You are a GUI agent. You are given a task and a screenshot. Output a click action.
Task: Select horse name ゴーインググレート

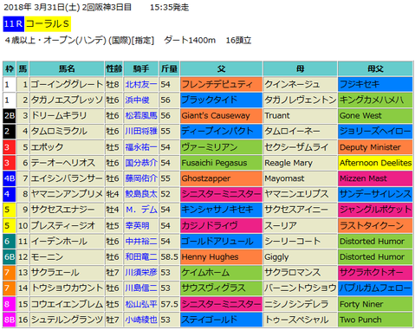(67, 84)
